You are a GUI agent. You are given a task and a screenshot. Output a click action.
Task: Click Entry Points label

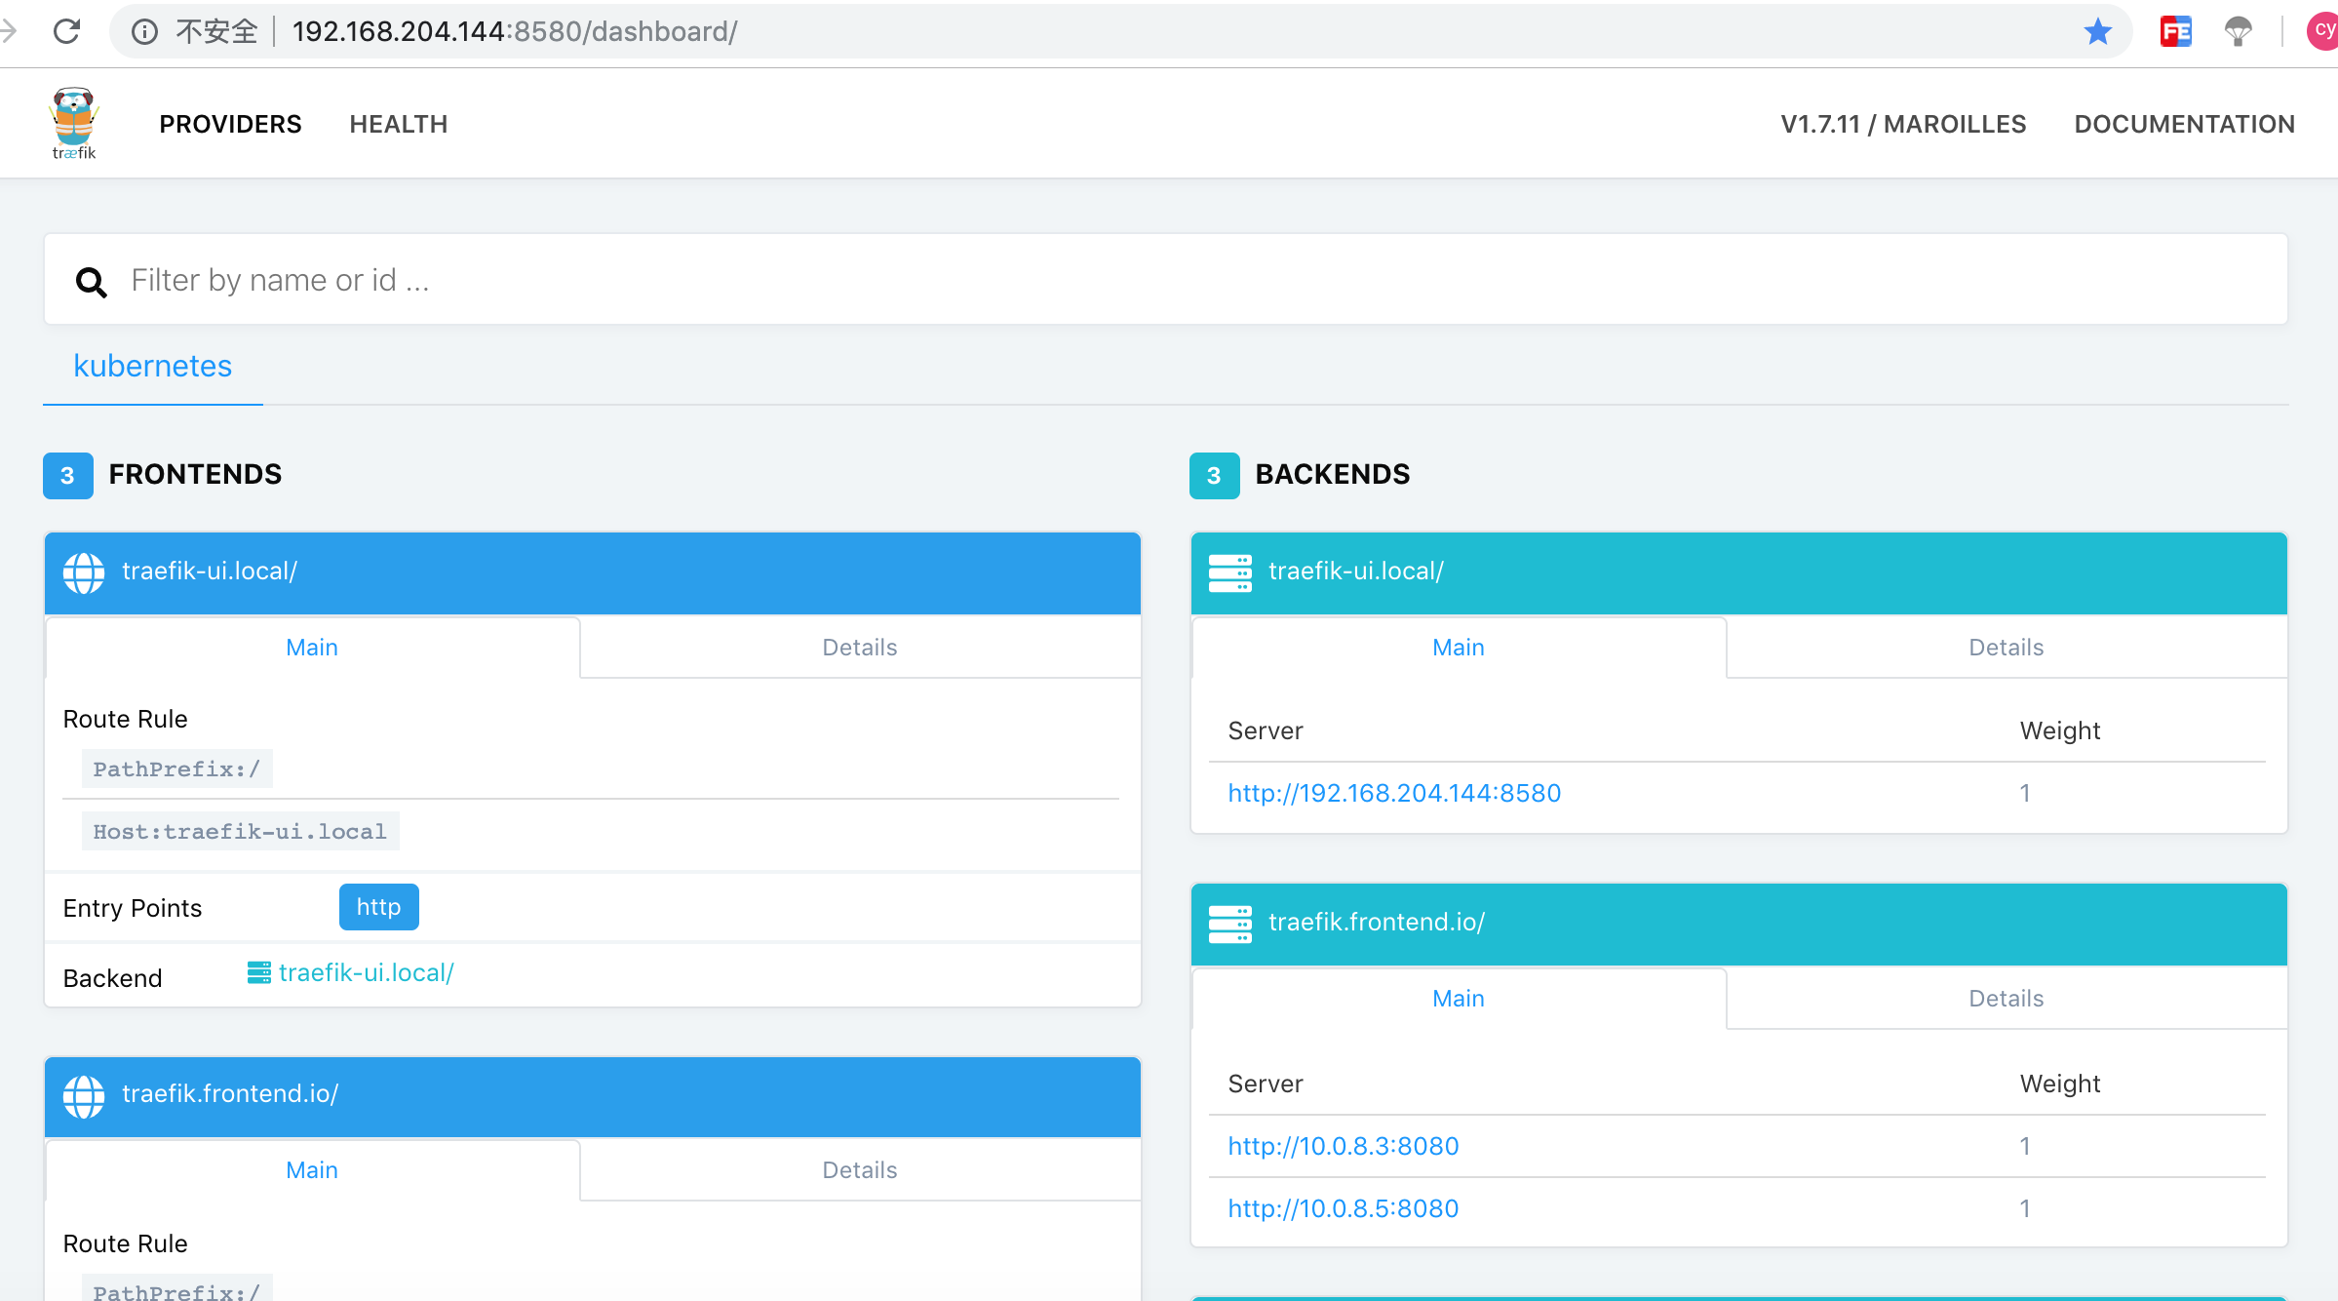[x=133, y=909]
